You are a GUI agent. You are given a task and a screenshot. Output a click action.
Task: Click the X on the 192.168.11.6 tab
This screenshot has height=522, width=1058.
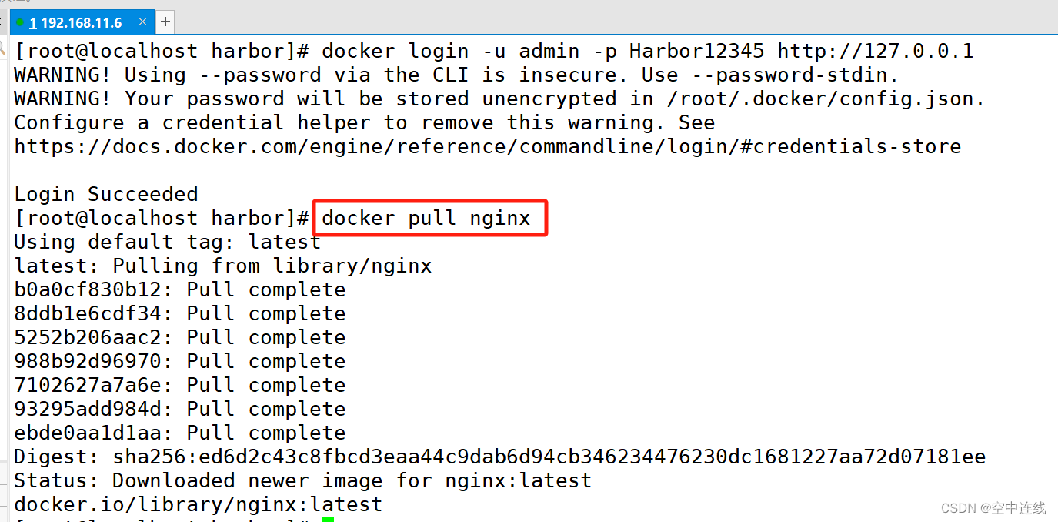[142, 22]
